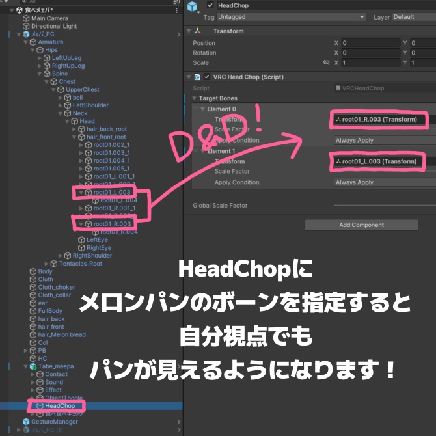The height and width of the screenshot is (436, 436).
Task: Expand the LeftUpLeg tree node
Action: (40, 58)
